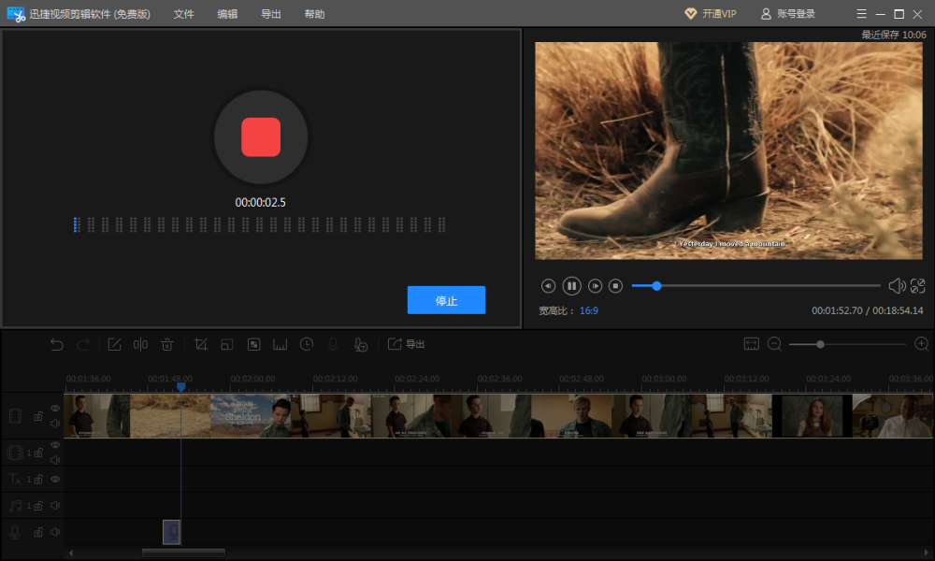Pause the video preview playback
Image resolution: width=935 pixels, height=561 pixels.
572,286
